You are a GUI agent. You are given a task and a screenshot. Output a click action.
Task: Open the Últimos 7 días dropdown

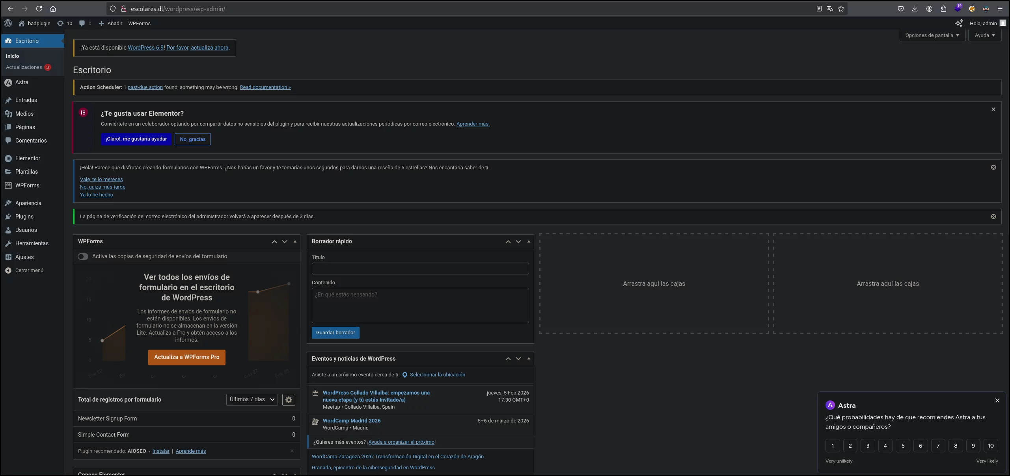(x=252, y=399)
